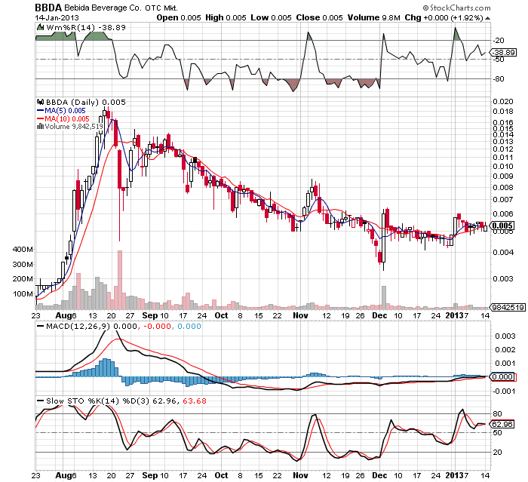Image resolution: width=528 pixels, height=482 pixels.
Task: Click the 0.020 price axis label
Action: click(503, 101)
